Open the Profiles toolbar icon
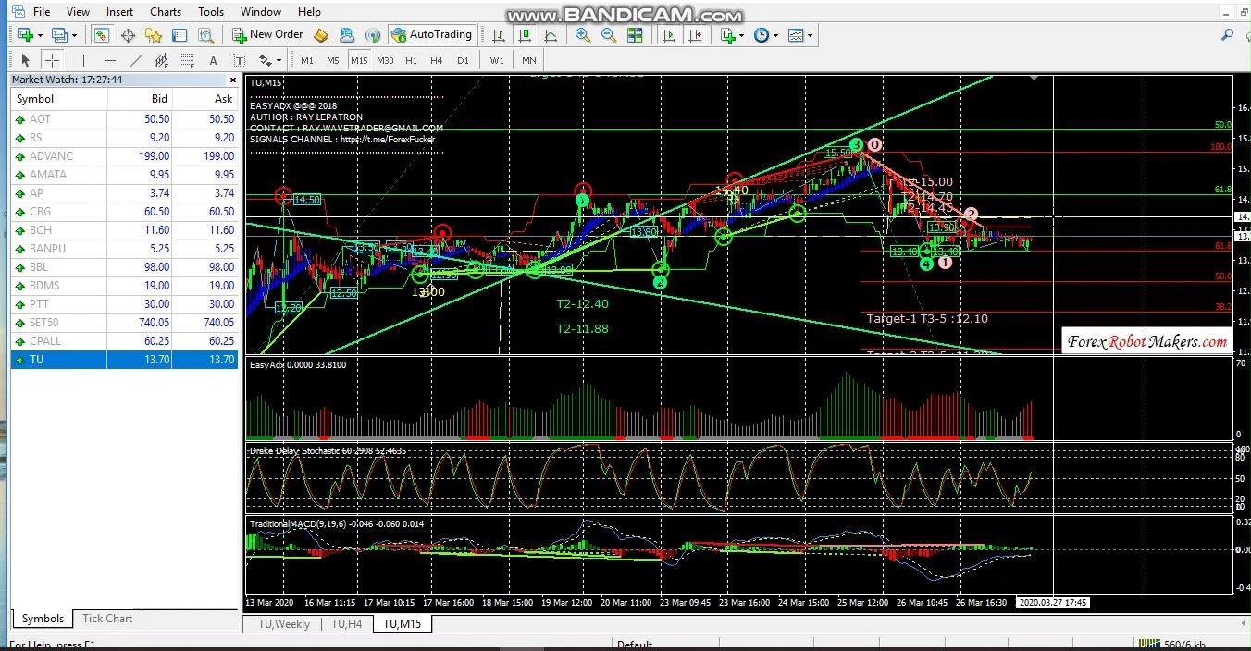1251x651 pixels. click(60, 35)
